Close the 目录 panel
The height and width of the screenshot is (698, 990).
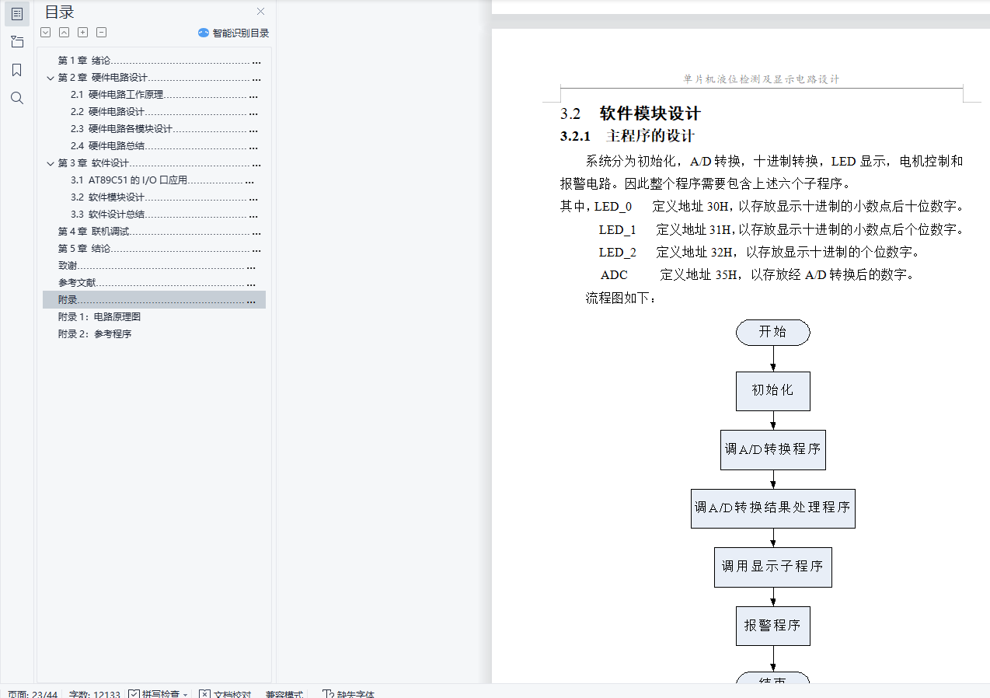coord(260,12)
